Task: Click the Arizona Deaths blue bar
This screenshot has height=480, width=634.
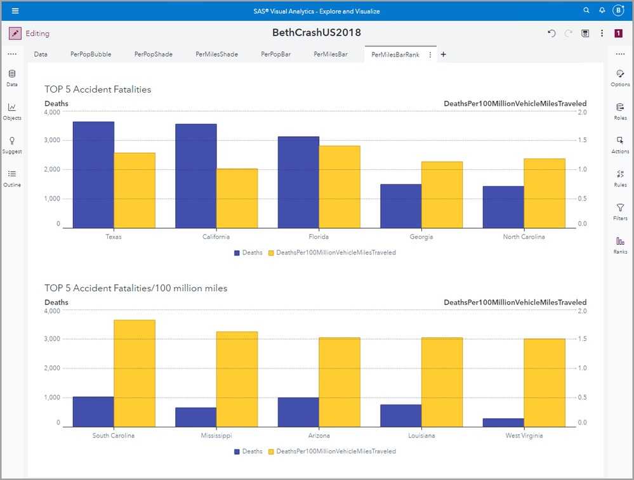Action: 298,412
